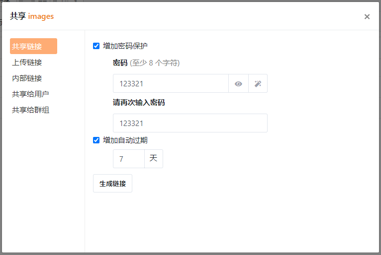
Task: Uncheck the 增加密码保护 checkbox box
Action: coord(96,46)
